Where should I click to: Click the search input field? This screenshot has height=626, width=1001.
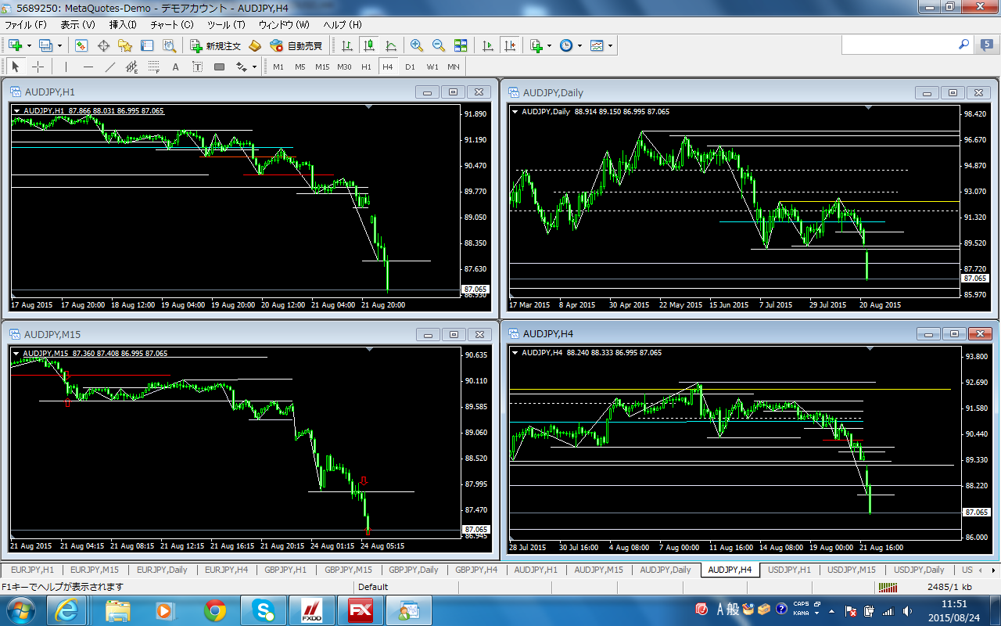point(898,45)
